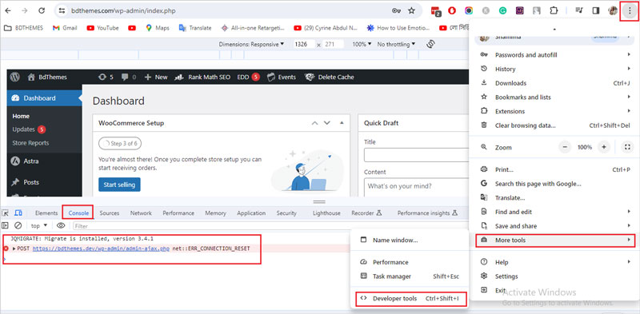Open Dashboard in WordPress sidebar

tap(44, 97)
